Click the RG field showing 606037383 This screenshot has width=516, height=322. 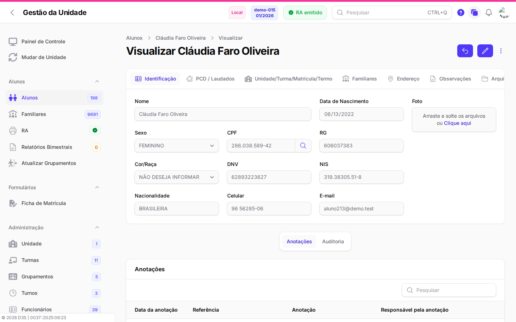[362, 146]
